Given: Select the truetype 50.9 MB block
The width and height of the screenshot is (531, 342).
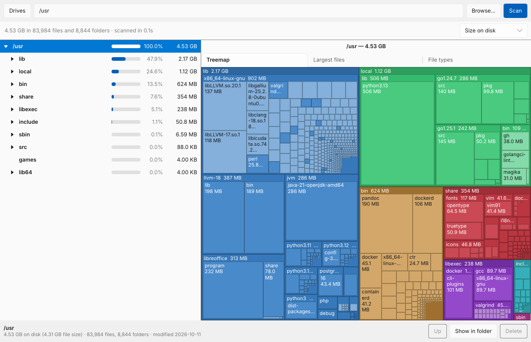Looking at the screenshot, I should click(x=463, y=231).
